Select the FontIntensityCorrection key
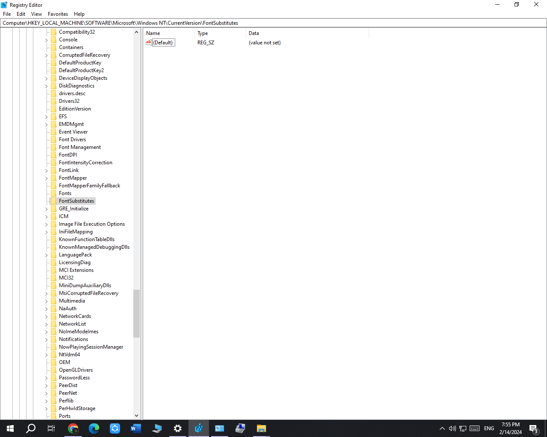Screen dimensions: 547x437 tap(85, 163)
